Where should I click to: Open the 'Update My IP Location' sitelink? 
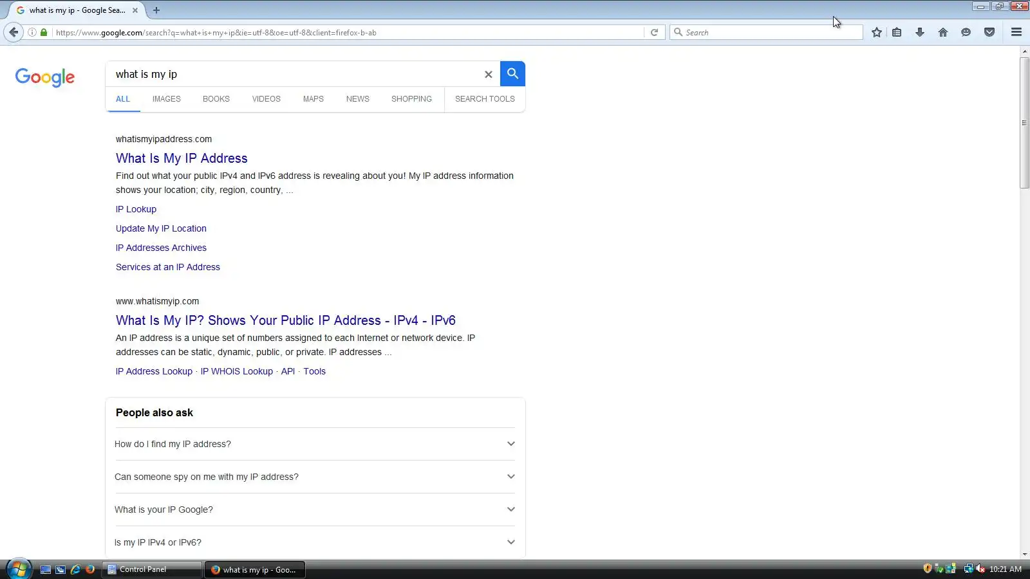[161, 228]
